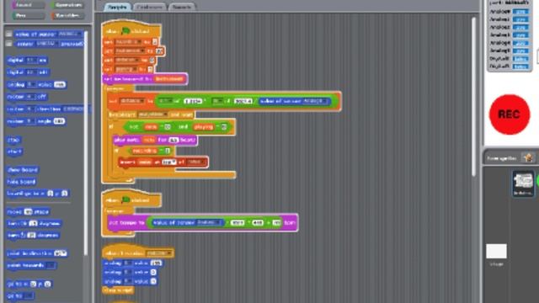Click the 'go to x y' palette block
This screenshot has width=539, height=303.
pyautogui.click(x=29, y=284)
